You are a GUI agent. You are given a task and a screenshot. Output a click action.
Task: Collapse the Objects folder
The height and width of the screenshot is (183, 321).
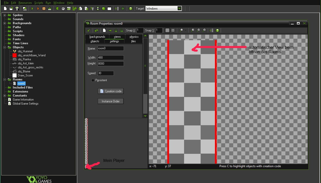[5, 47]
